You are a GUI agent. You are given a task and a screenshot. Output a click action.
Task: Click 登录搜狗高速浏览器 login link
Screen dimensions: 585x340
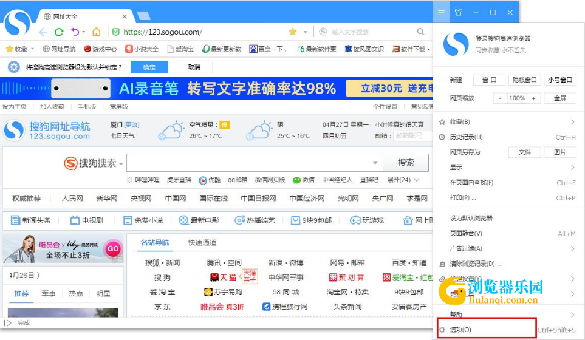(x=502, y=38)
